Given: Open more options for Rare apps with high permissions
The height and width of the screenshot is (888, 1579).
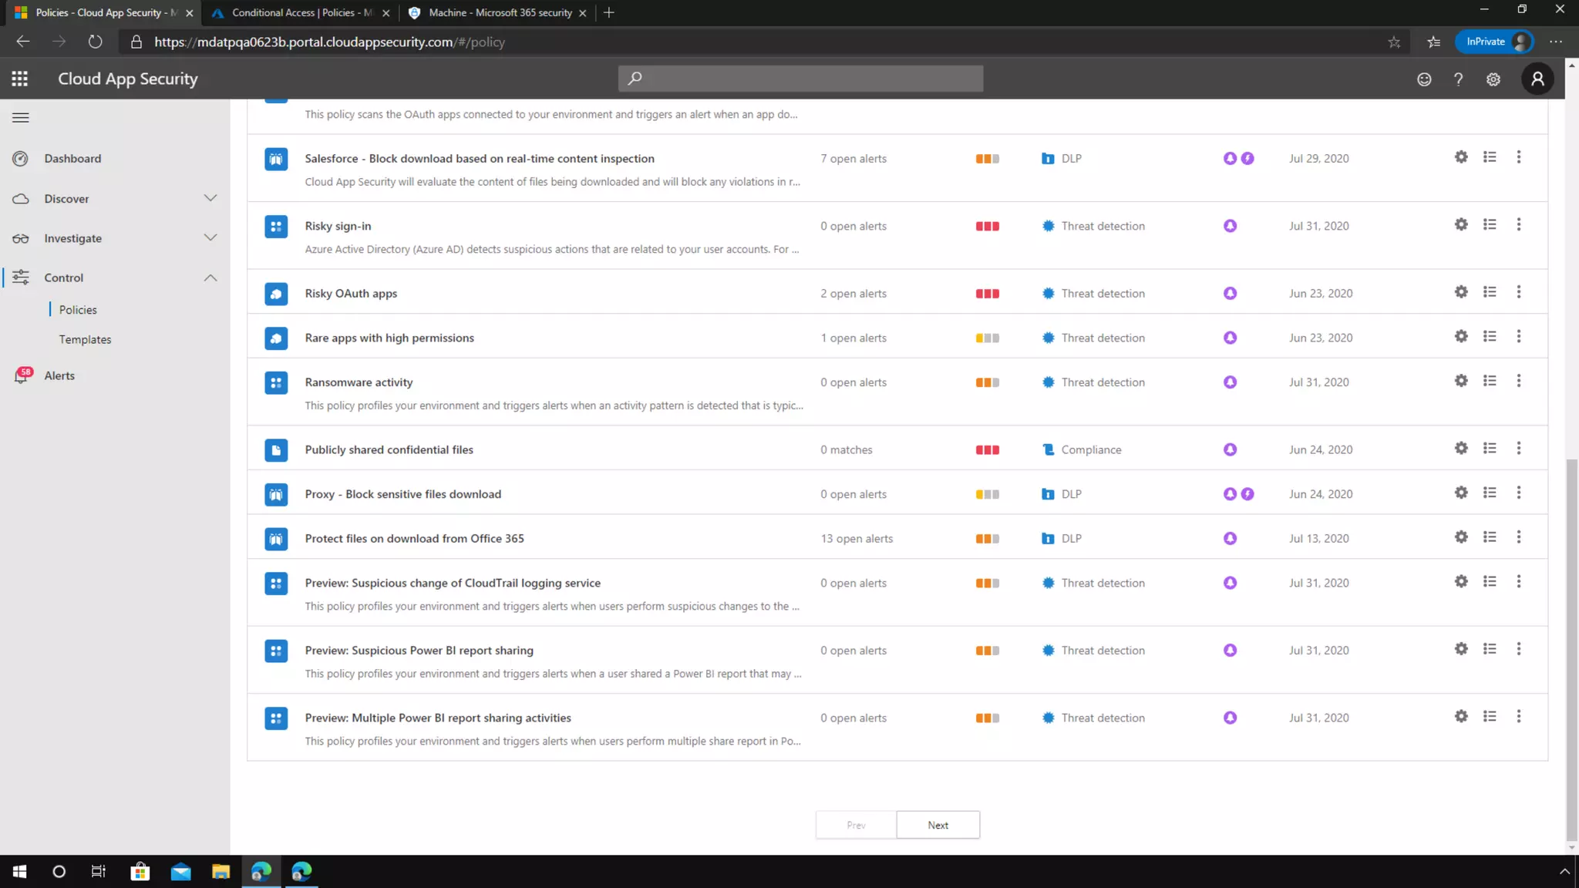Looking at the screenshot, I should (x=1519, y=337).
